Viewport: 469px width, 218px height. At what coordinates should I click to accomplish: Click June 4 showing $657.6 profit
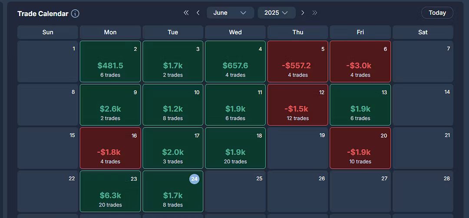coord(235,62)
